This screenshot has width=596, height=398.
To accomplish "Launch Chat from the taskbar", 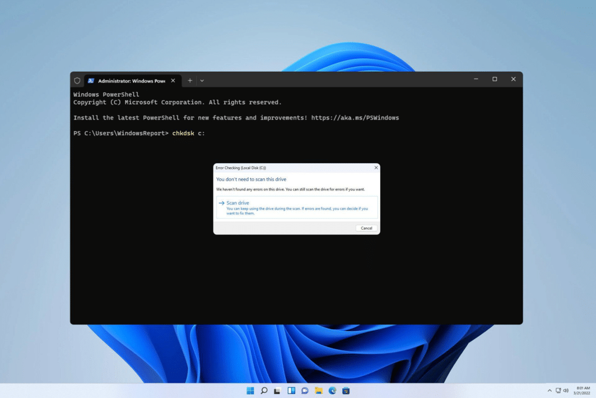I will click(x=305, y=391).
